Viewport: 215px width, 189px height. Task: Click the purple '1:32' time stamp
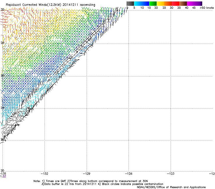[3, 176]
